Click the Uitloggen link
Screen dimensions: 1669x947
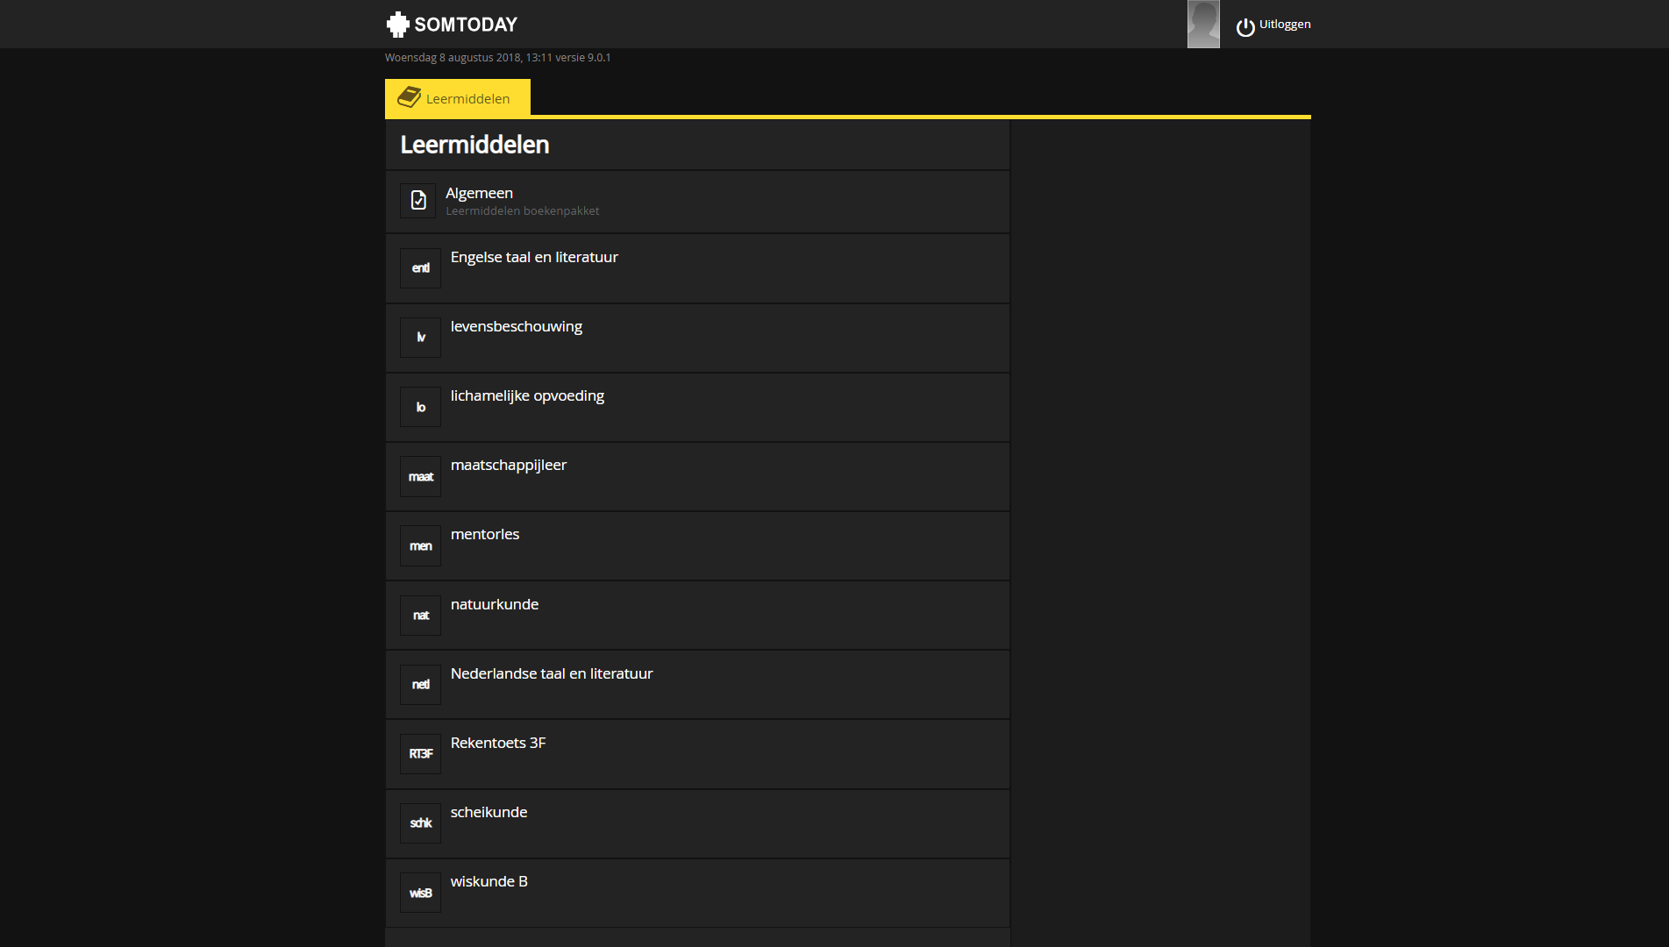1284,24
